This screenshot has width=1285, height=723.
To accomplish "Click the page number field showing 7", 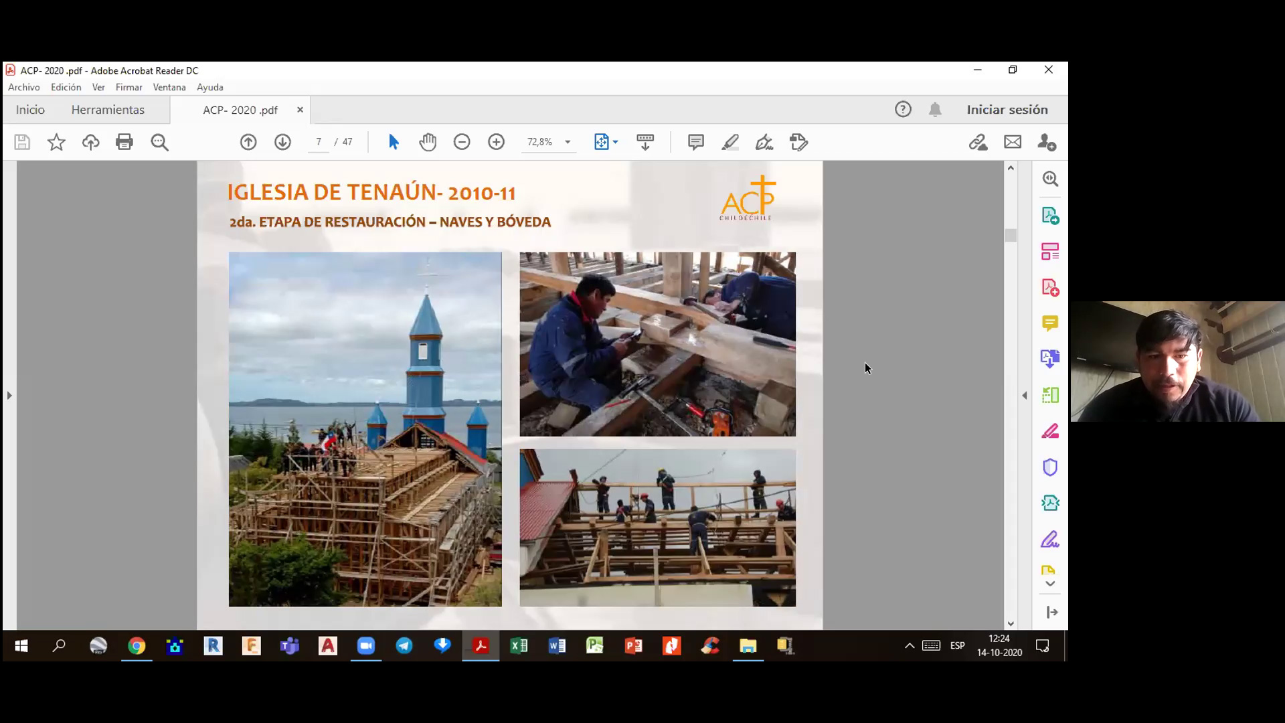I will point(319,142).
